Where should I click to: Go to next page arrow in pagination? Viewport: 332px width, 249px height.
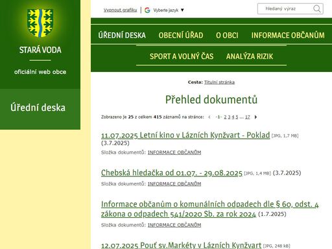pyautogui.click(x=255, y=117)
